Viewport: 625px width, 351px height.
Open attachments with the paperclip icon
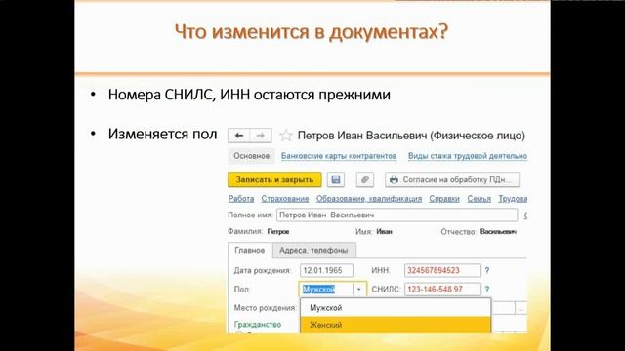coord(364,179)
